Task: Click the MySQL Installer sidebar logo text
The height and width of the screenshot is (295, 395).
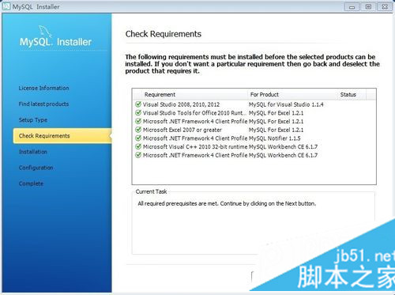Action: tap(55, 42)
